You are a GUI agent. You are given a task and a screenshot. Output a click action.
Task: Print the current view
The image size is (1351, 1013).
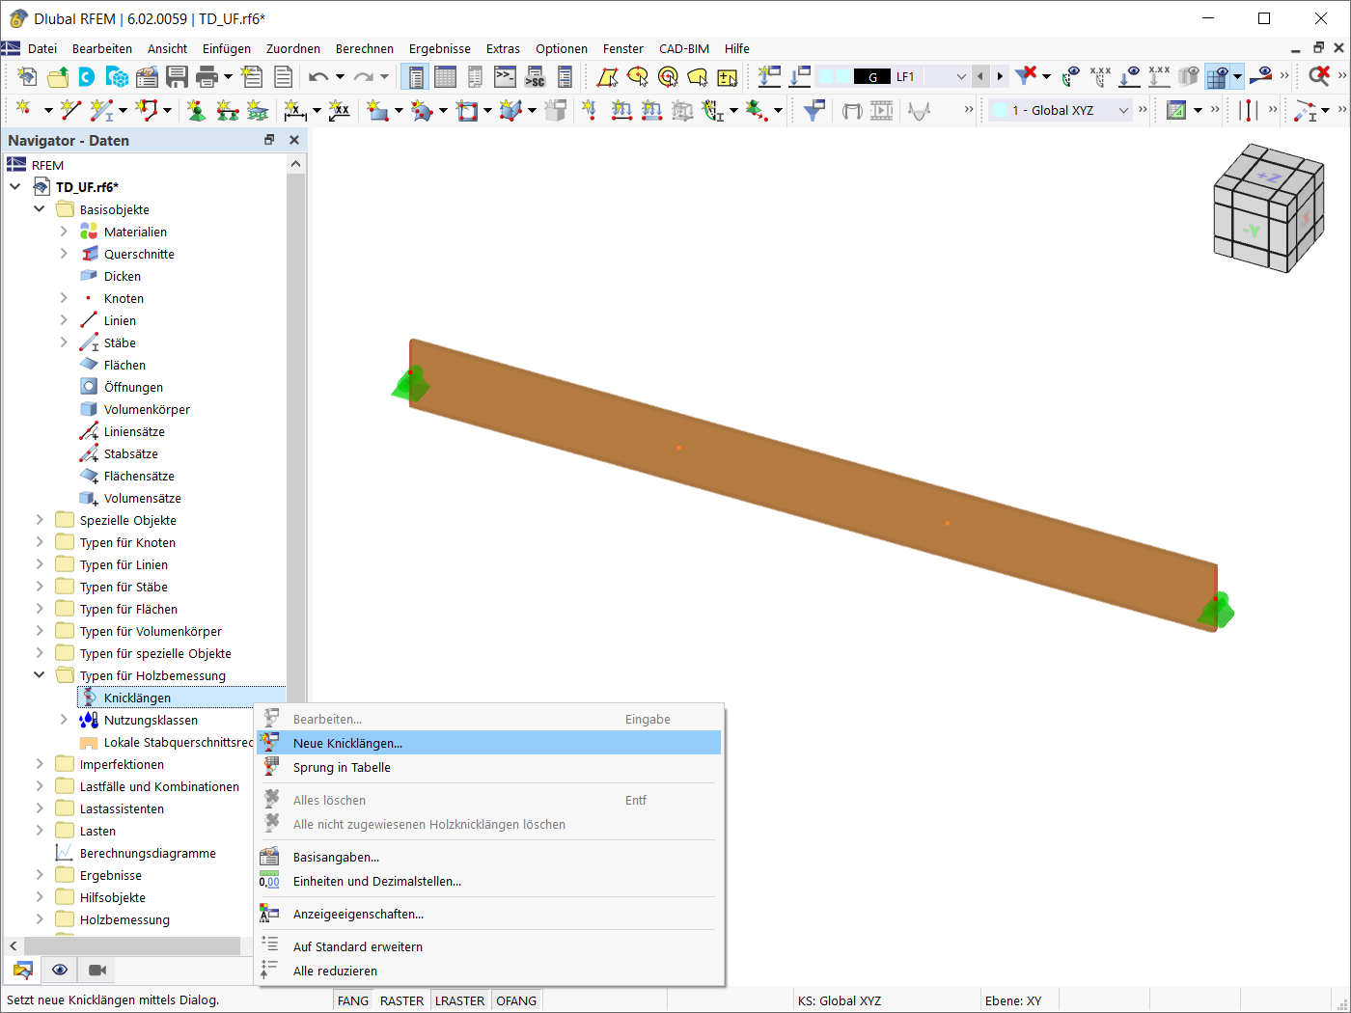(207, 76)
